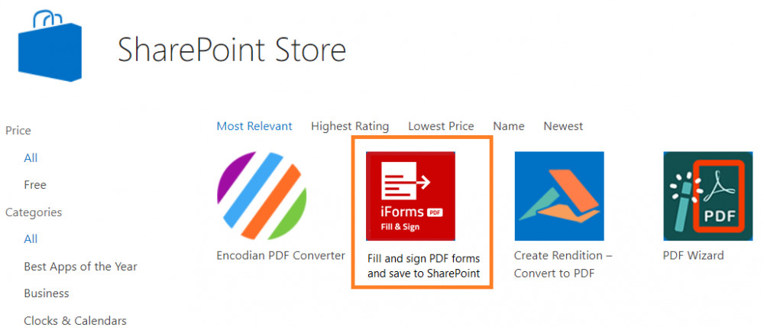Sort apps by Name
The height and width of the screenshot is (327, 764).
(509, 126)
